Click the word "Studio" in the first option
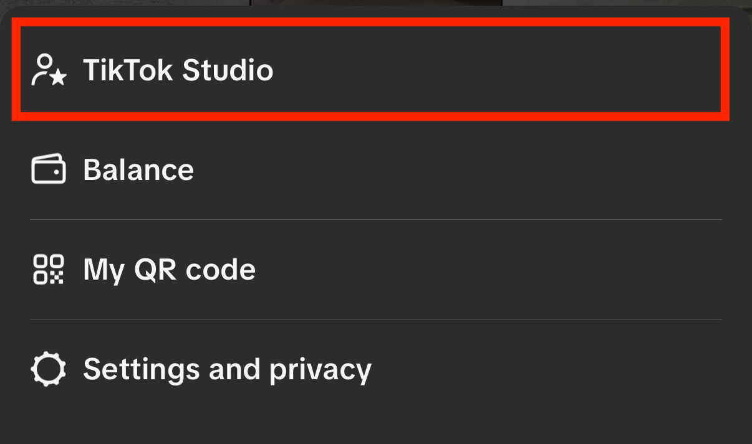The image size is (752, 444). pos(228,70)
